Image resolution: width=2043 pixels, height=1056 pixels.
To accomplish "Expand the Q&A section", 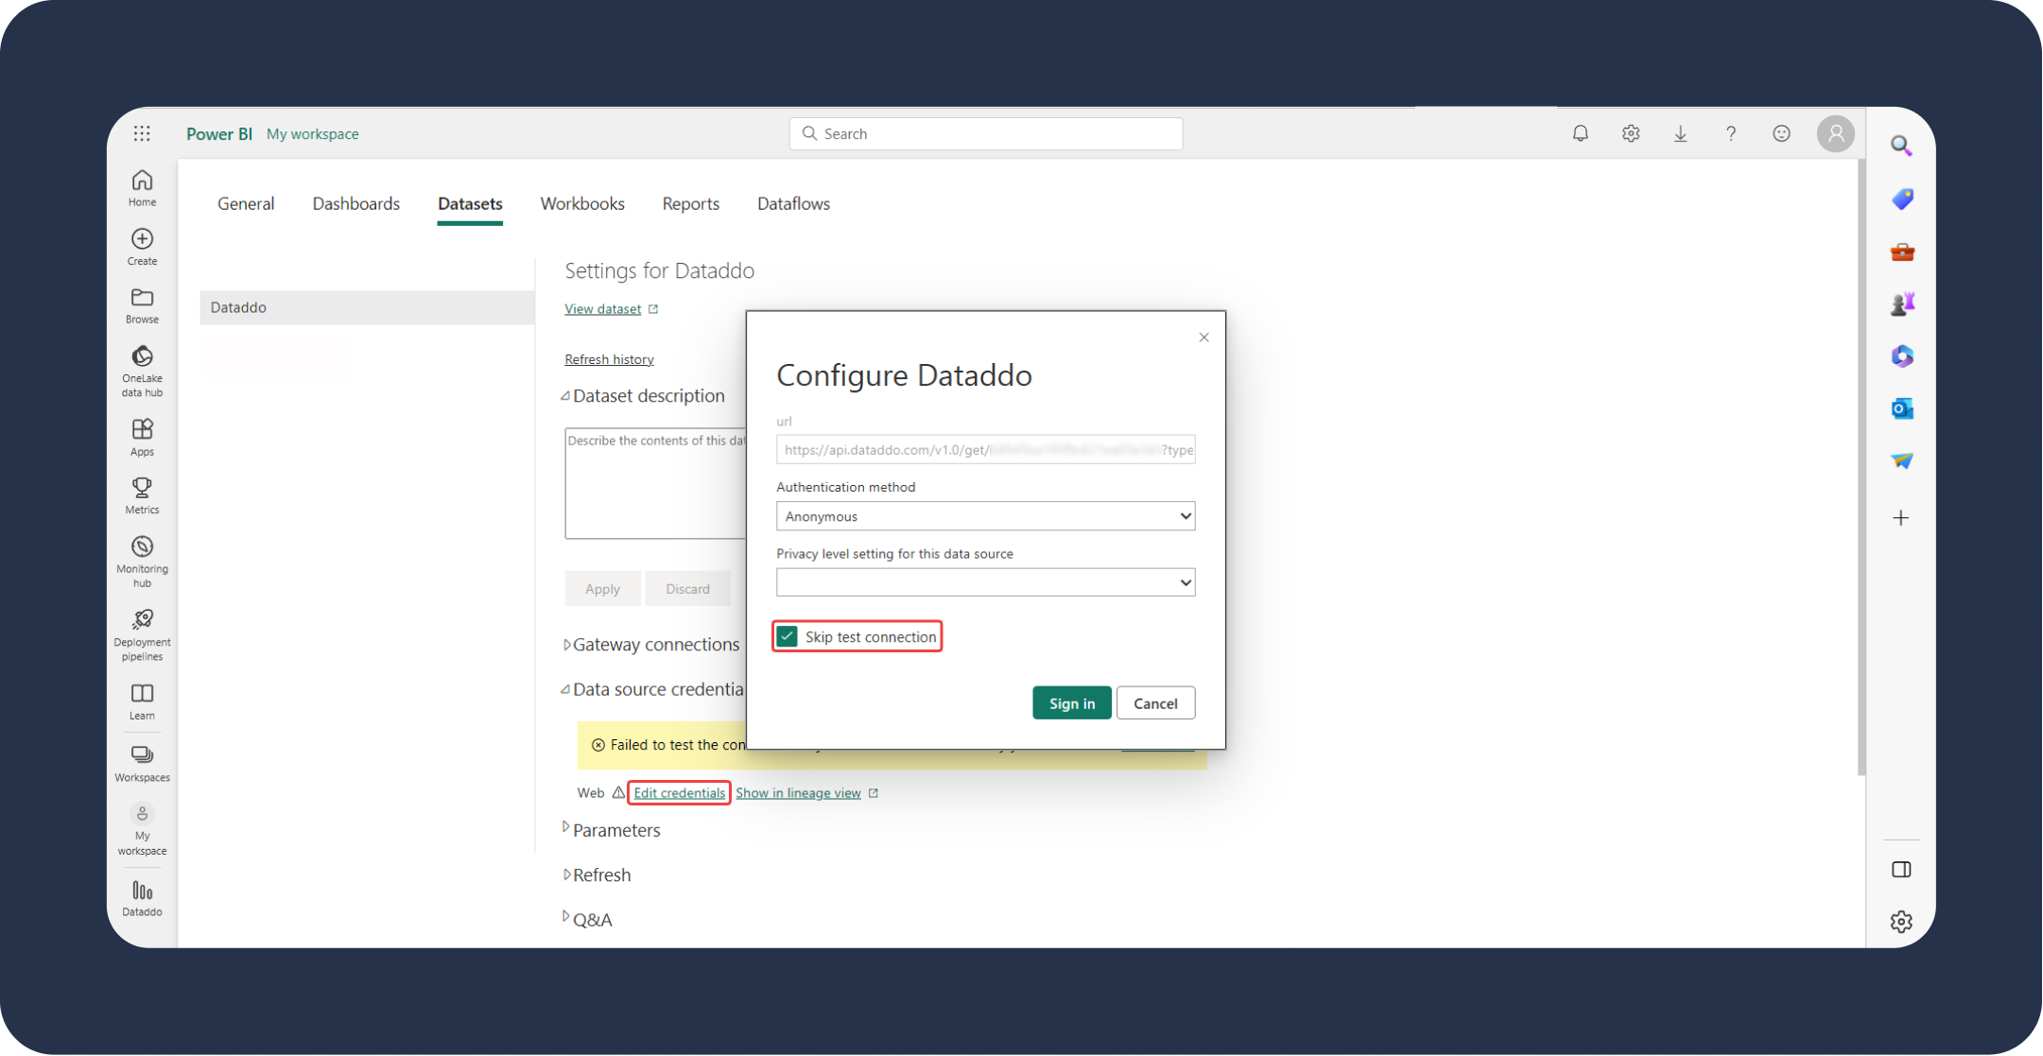I will click(565, 916).
